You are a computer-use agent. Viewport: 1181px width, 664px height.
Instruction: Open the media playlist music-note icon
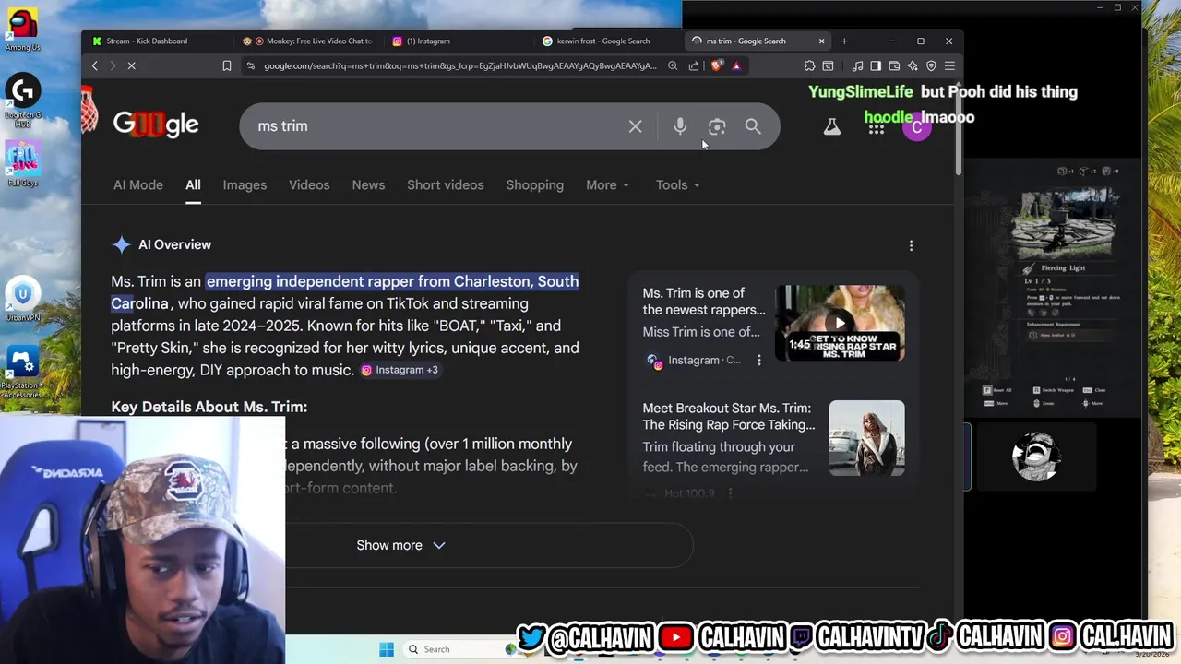click(x=857, y=65)
